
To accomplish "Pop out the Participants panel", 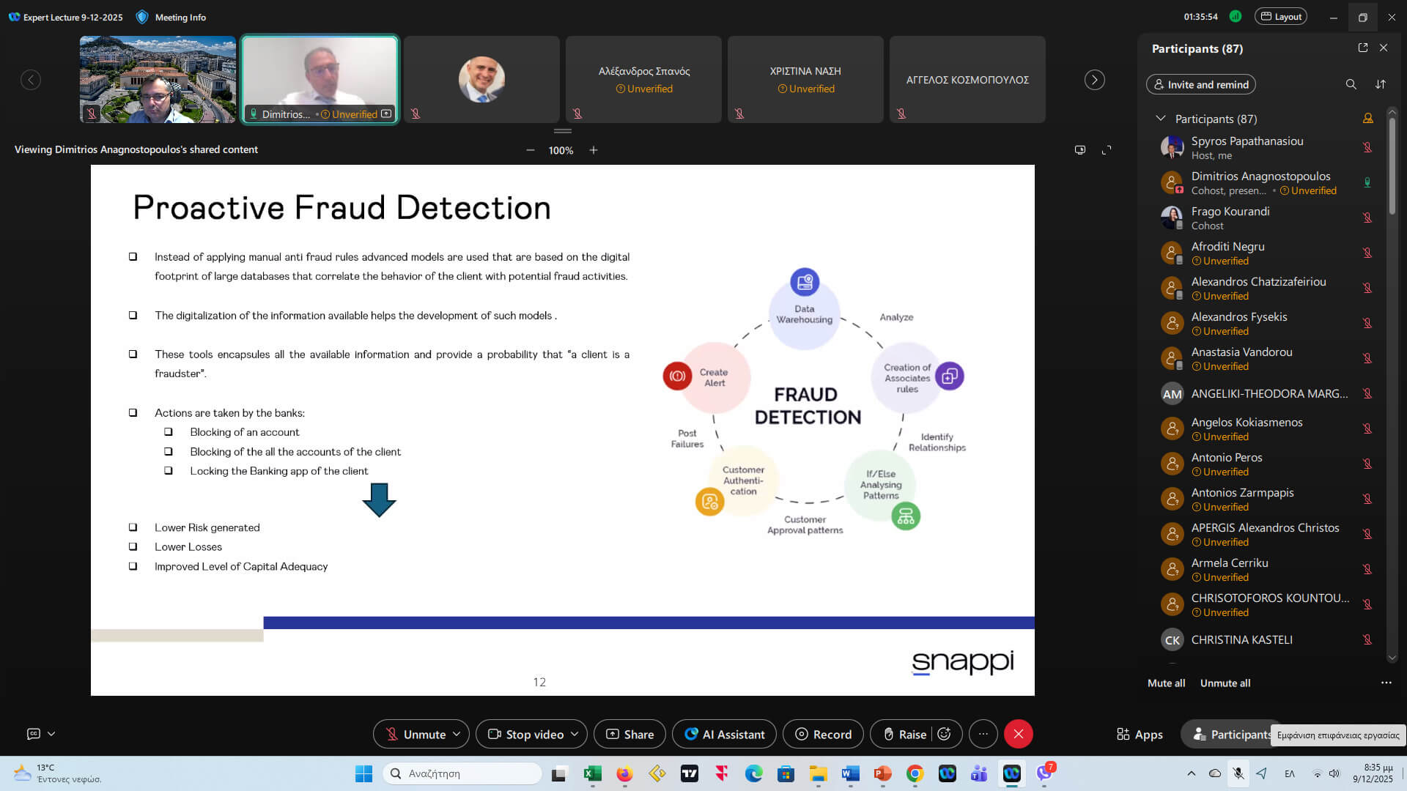I will click(1362, 48).
